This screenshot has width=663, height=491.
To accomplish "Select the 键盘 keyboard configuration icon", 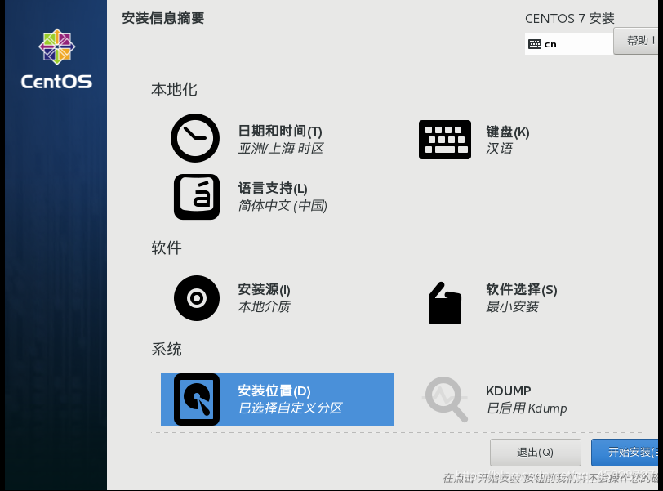I will pyautogui.click(x=445, y=140).
